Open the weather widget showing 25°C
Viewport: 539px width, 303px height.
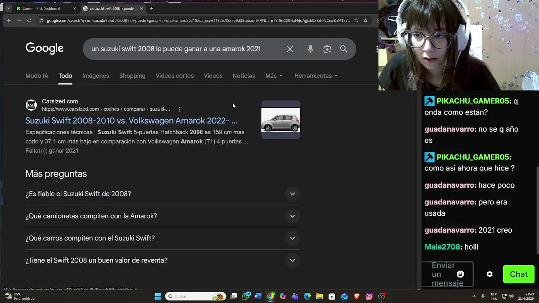[19, 296]
